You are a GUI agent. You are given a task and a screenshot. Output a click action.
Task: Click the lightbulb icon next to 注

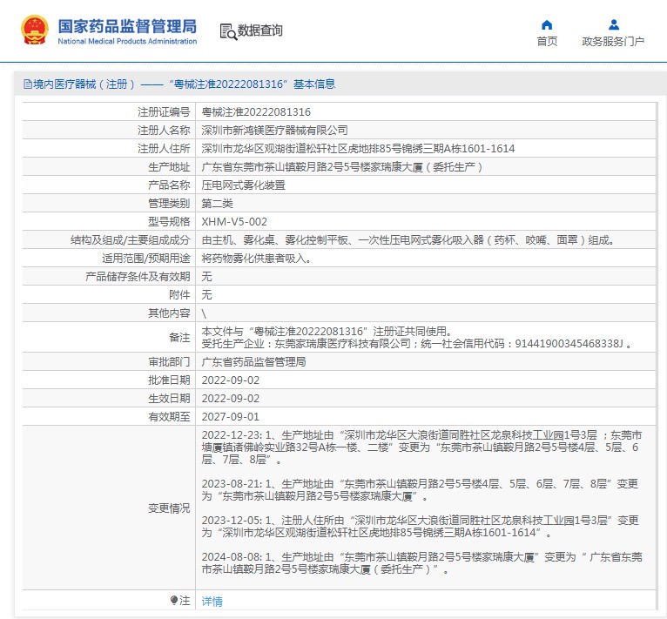coord(173,600)
